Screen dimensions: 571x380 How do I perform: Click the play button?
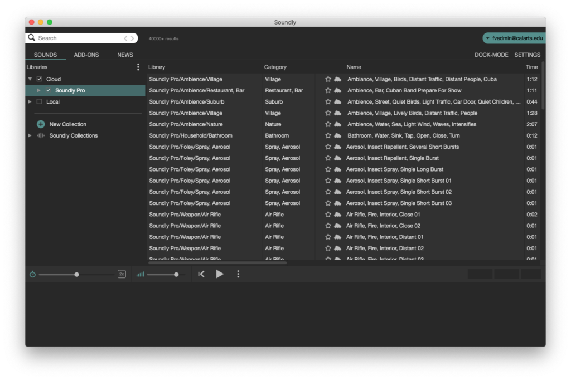(220, 274)
